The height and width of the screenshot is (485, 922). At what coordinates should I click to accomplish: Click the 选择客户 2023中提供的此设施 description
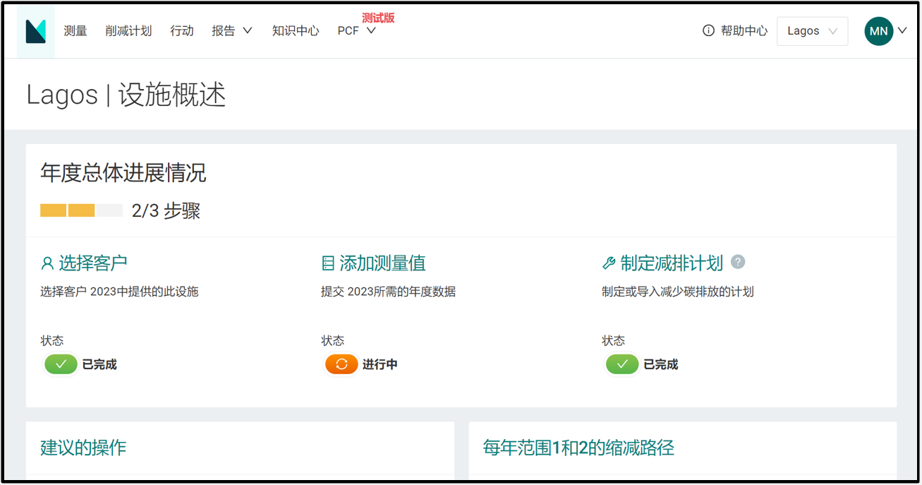pos(120,292)
